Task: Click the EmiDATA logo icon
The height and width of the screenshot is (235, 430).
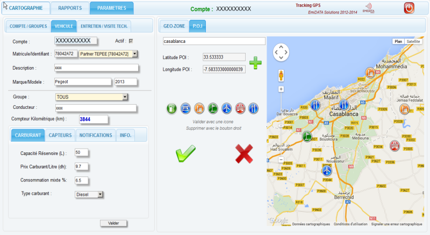Action: [368, 8]
